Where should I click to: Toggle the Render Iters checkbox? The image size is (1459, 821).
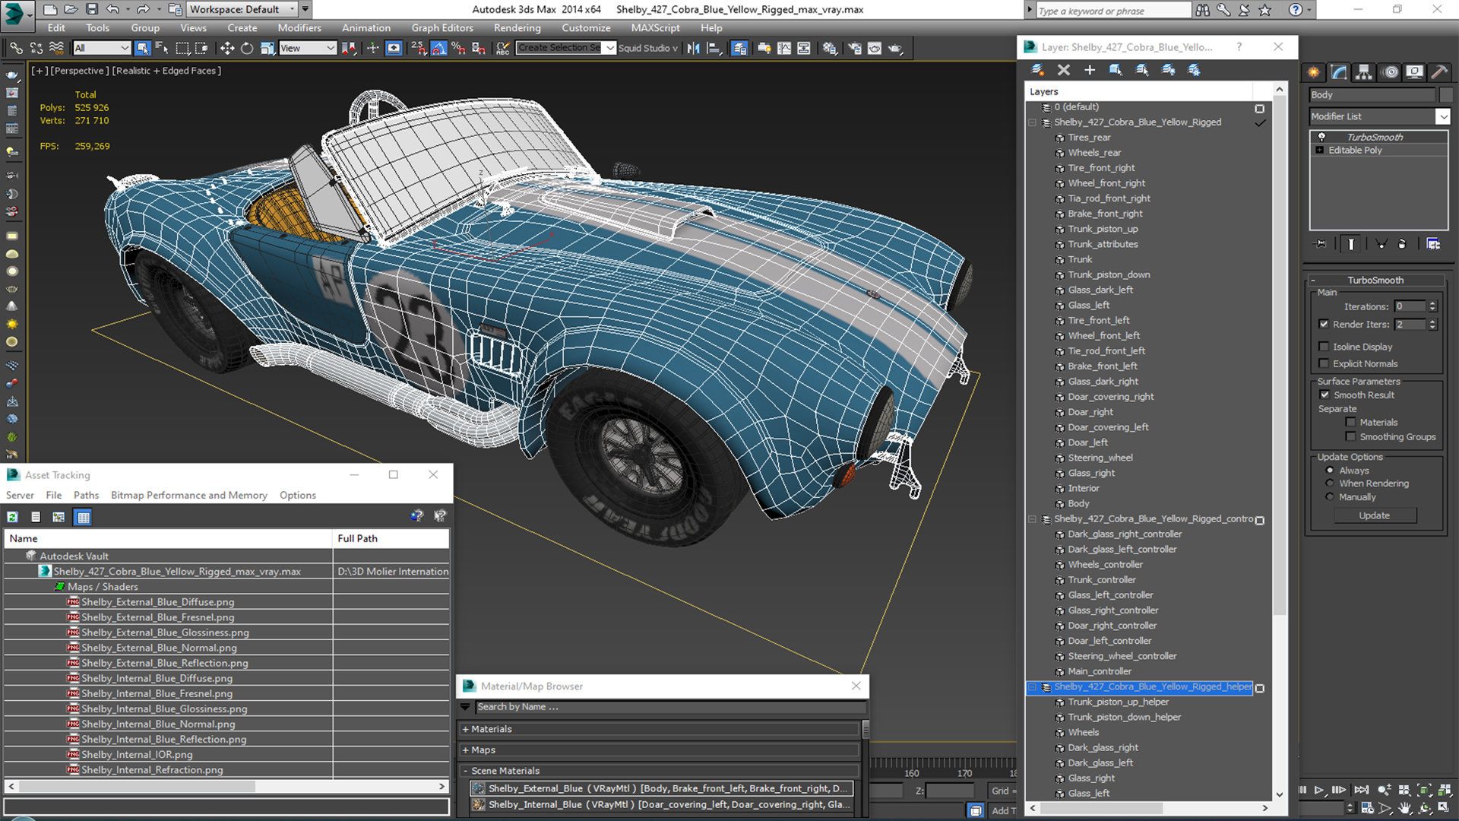click(1324, 324)
